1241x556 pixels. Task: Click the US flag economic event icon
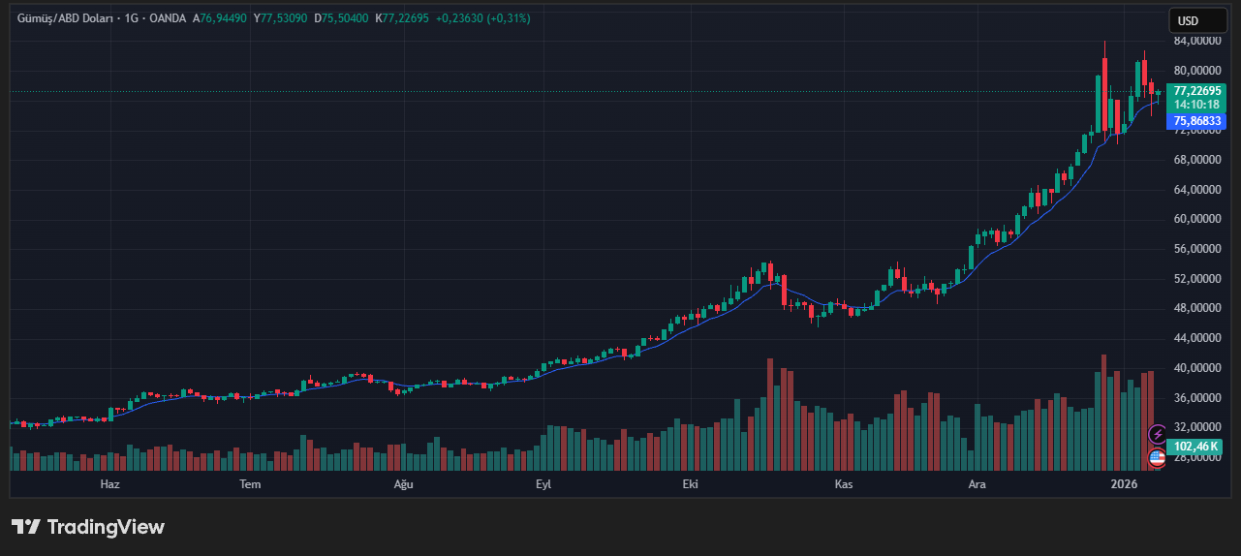pyautogui.click(x=1157, y=458)
